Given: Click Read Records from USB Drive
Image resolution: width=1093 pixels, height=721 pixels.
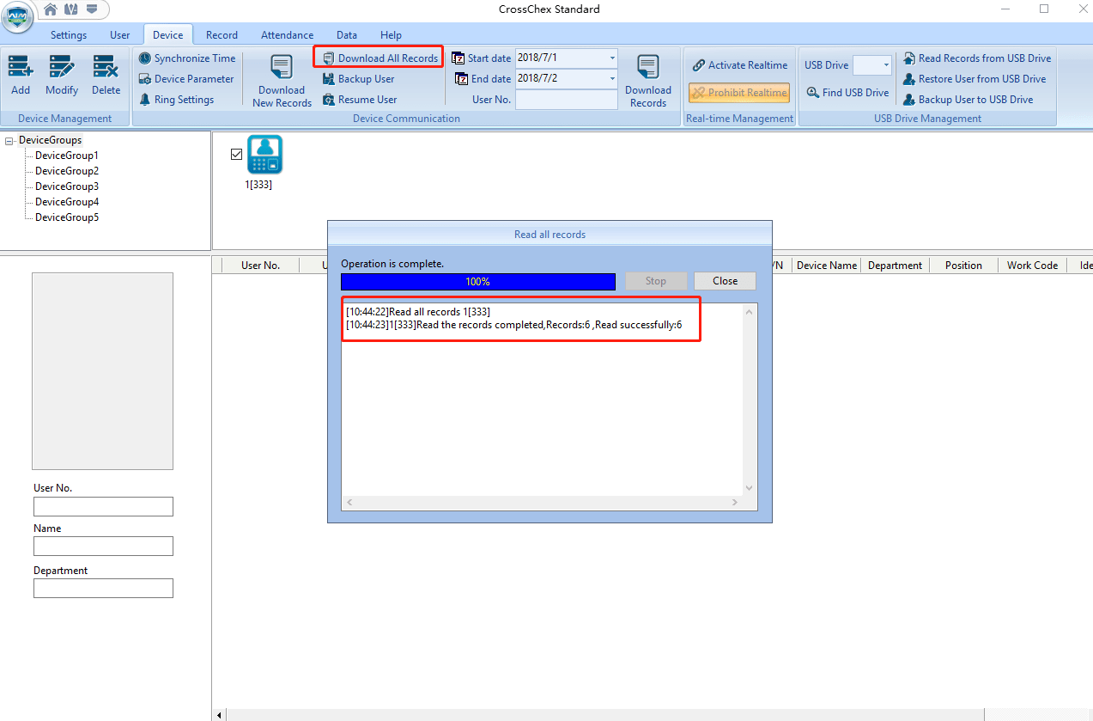Looking at the screenshot, I should [x=977, y=58].
